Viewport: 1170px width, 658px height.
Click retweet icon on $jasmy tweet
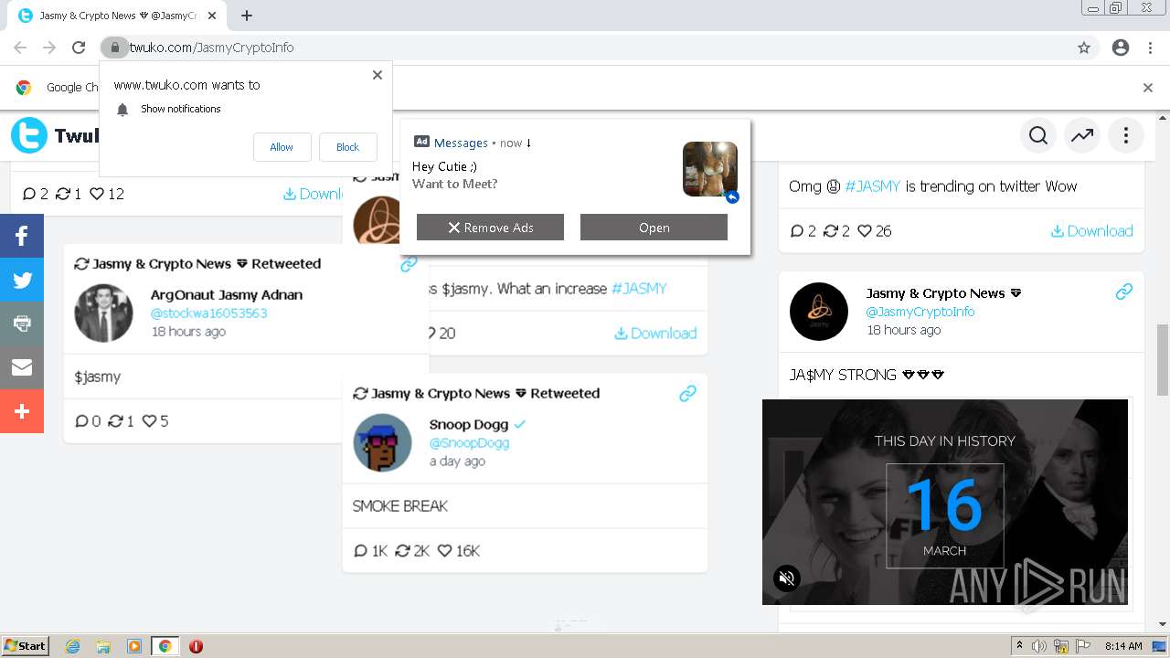click(115, 421)
